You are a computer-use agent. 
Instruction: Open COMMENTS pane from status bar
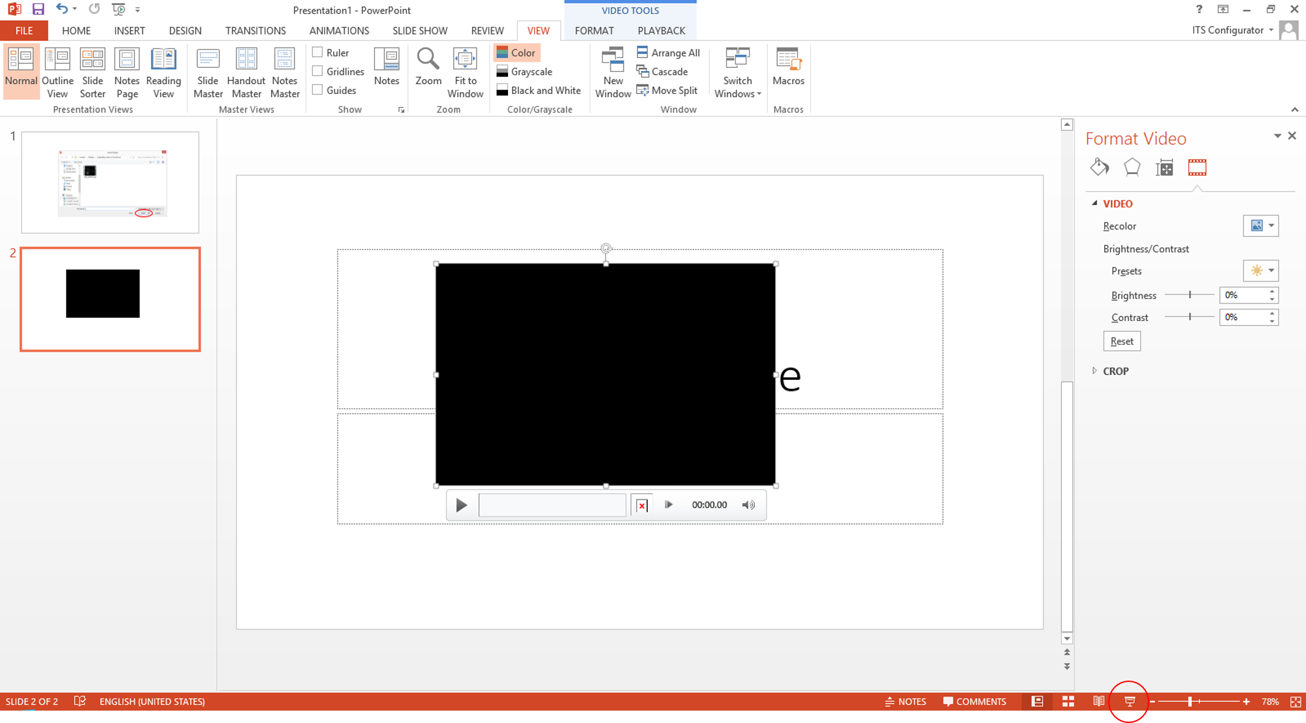tap(974, 701)
